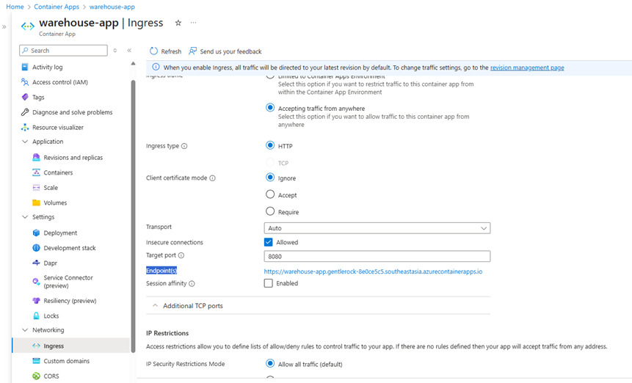Collapse the Settings sidebar group
The height and width of the screenshot is (383, 632).
(x=25, y=216)
